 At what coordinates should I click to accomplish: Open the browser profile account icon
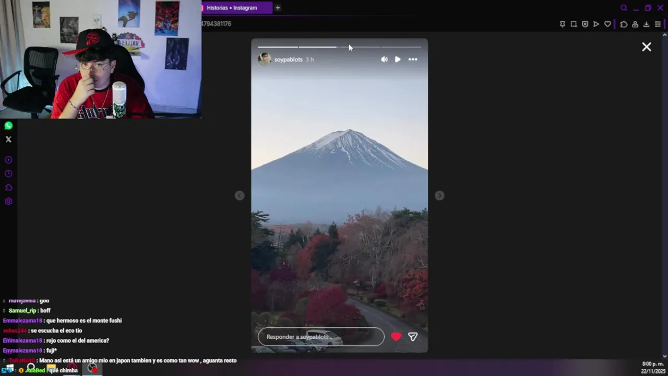point(635,24)
